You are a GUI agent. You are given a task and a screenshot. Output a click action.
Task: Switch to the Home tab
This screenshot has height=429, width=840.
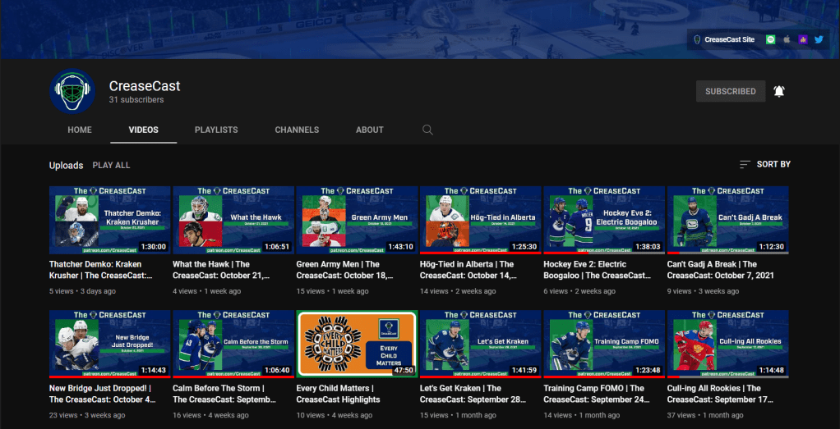tap(80, 130)
